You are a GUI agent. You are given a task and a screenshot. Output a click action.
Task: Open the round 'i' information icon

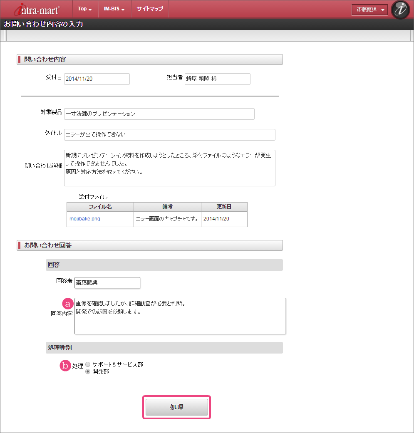(x=400, y=10)
